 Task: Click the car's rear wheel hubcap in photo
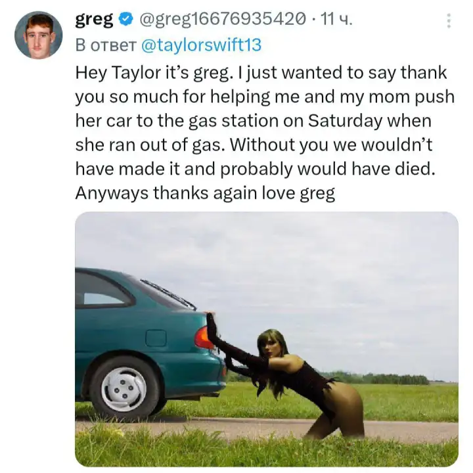point(124,389)
